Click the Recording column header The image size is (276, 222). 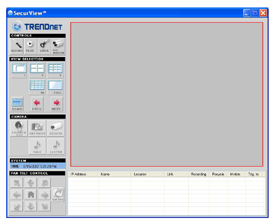199,174
